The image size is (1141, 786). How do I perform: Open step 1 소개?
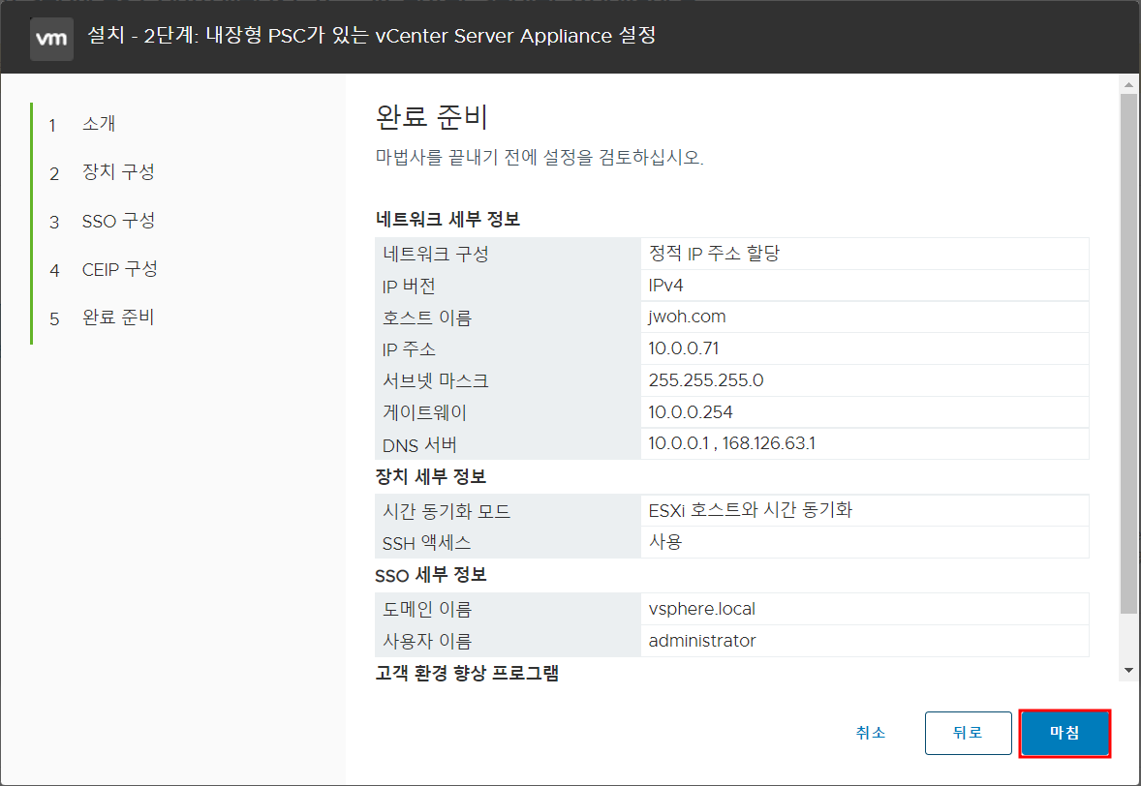(98, 124)
